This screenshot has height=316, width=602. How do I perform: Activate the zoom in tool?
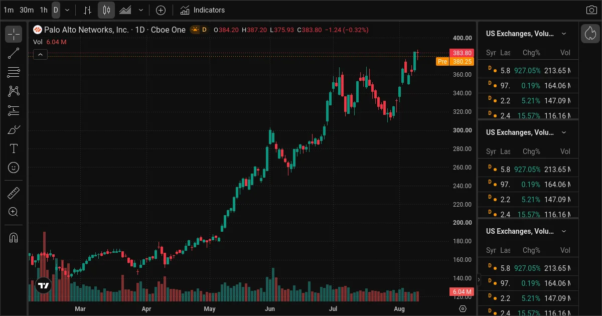14,212
